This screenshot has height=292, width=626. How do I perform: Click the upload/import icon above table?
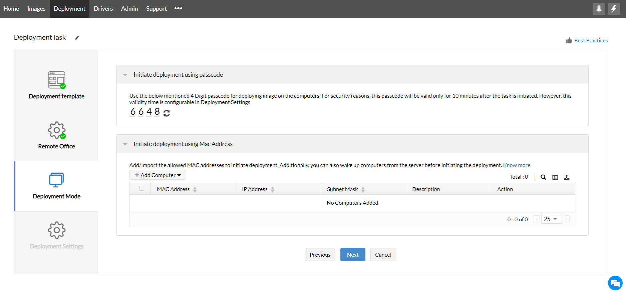[567, 177]
